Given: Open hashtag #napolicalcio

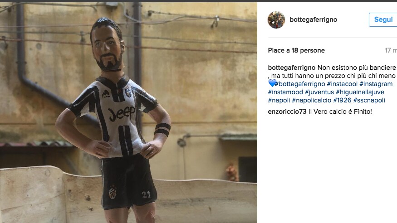Looking at the screenshot, I should [311, 100].
